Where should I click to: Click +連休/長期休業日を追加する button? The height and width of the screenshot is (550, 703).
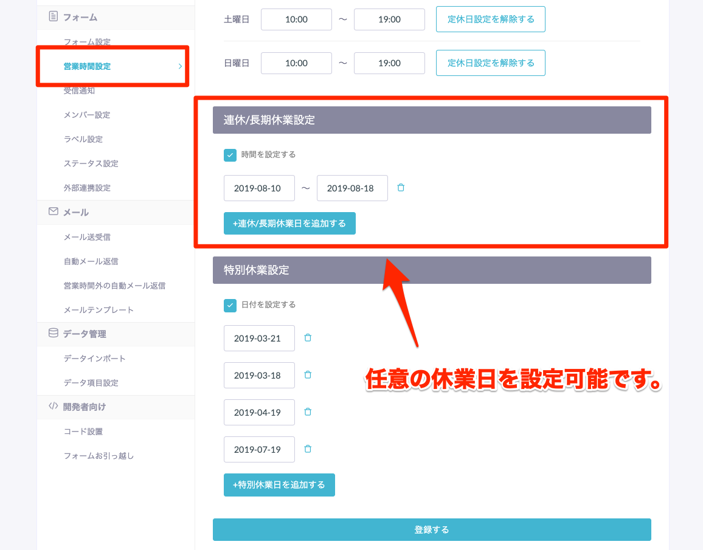pyautogui.click(x=289, y=223)
